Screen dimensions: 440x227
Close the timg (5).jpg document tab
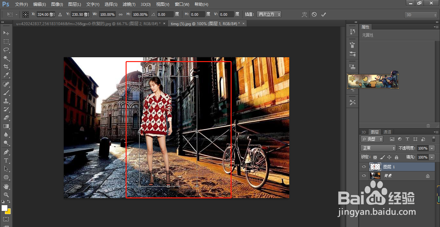(244, 23)
